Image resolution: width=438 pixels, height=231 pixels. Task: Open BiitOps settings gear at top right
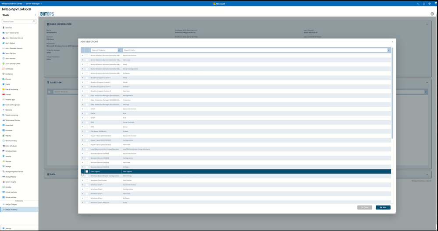(432, 14)
